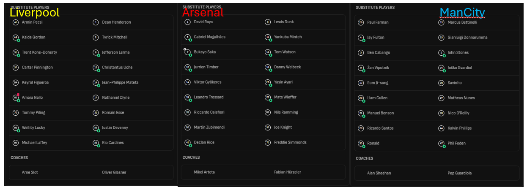Click Dean Henderson's number 1 badge
The height and width of the screenshot is (190, 527).
tap(96, 22)
